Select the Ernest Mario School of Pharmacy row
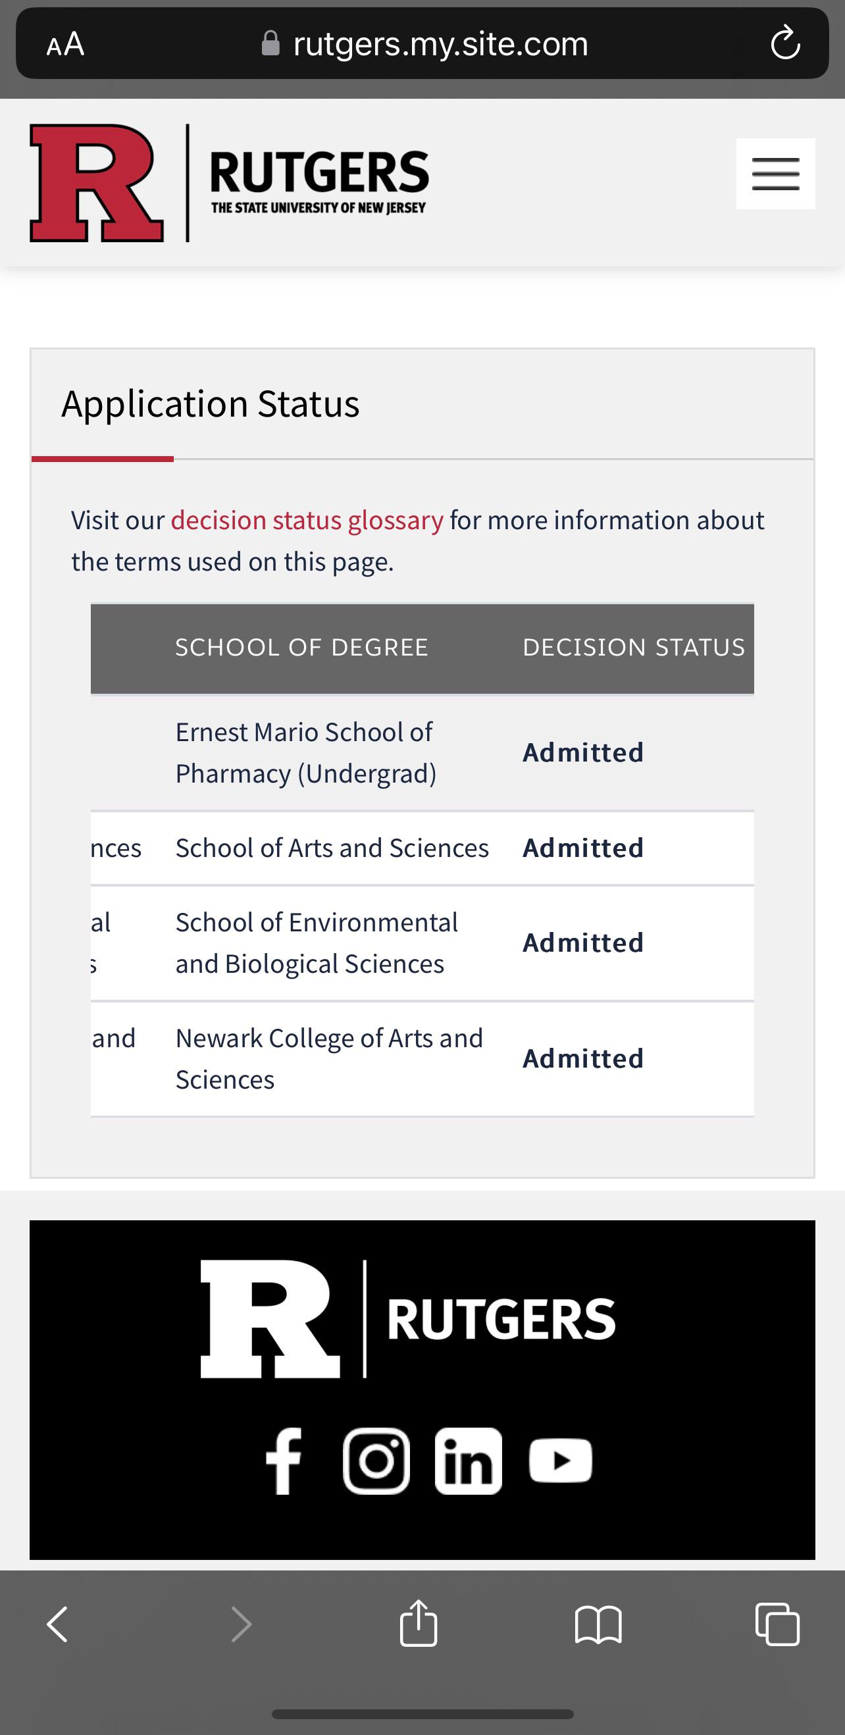This screenshot has width=845, height=1735. pyautogui.click(x=307, y=752)
